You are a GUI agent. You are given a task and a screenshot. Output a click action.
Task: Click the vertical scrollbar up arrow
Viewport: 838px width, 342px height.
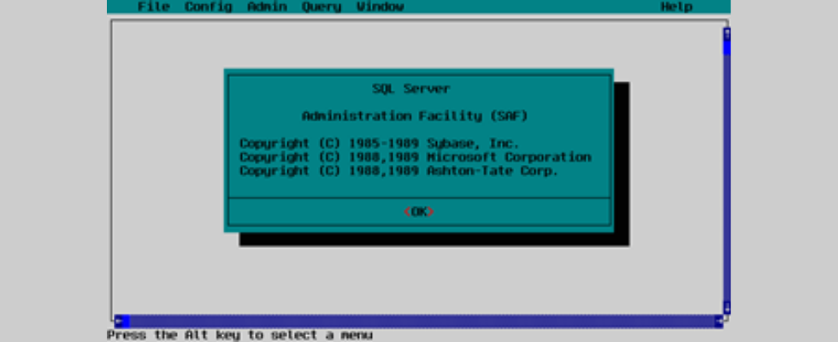[x=727, y=33]
